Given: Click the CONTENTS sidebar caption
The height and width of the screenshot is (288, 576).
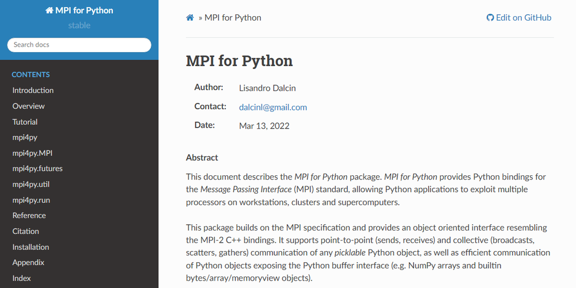Looking at the screenshot, I should click(x=31, y=74).
